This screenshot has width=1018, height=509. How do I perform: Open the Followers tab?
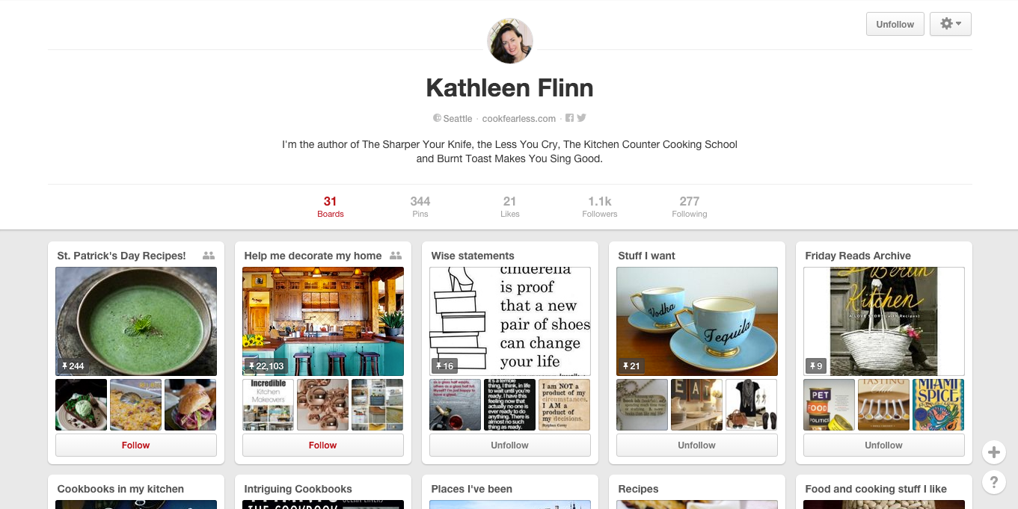(x=600, y=206)
